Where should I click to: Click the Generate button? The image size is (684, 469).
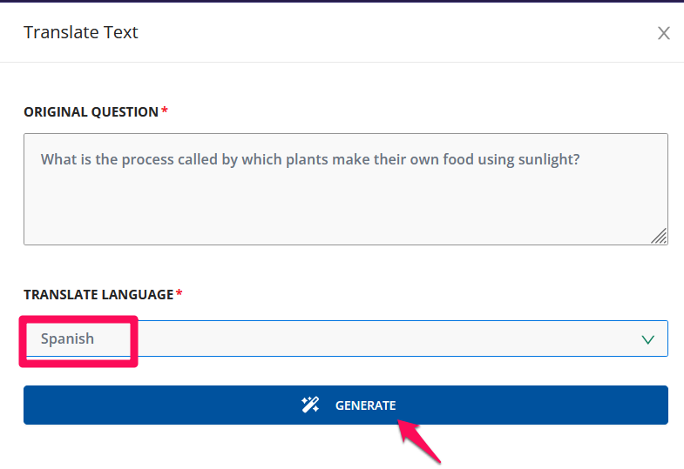(x=346, y=405)
